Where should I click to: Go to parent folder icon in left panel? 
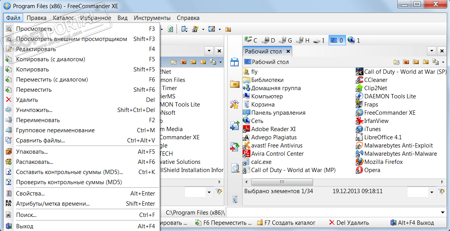coord(193,62)
